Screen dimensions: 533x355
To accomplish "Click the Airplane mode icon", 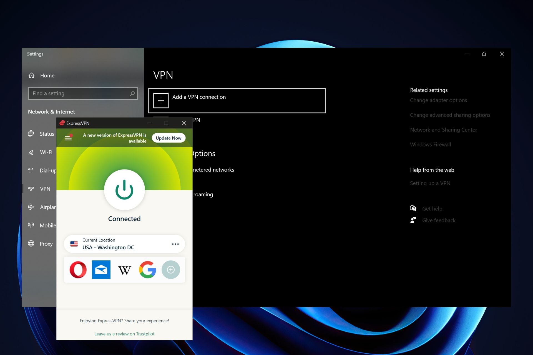I will pyautogui.click(x=31, y=207).
